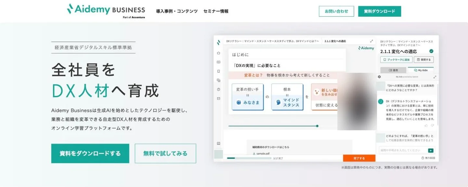Click the 資料をダウンロードする button
The width and height of the screenshot is (468, 187).
coord(90,153)
